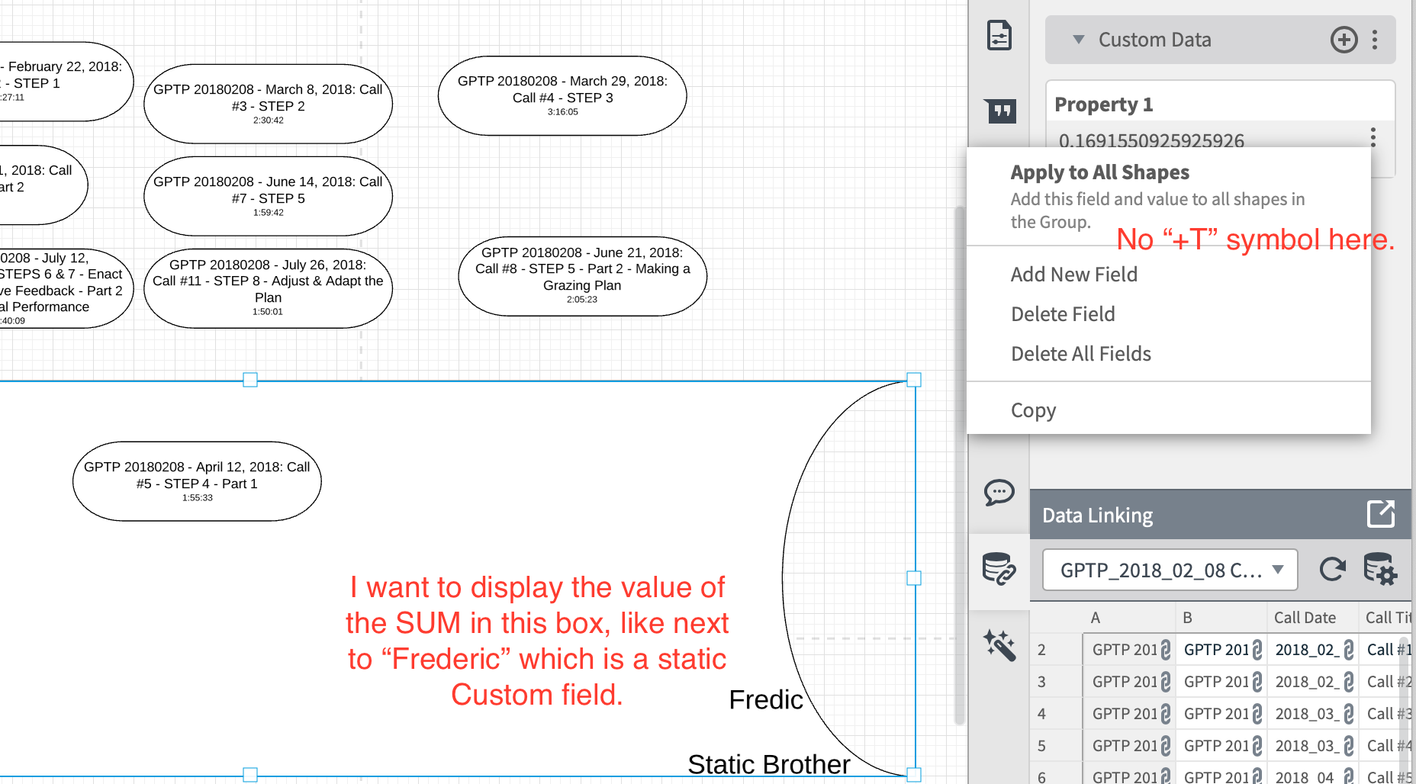Click link icon beside 2018_03_ in row 4
Viewport: 1416px width, 784px height.
pyautogui.click(x=1348, y=714)
